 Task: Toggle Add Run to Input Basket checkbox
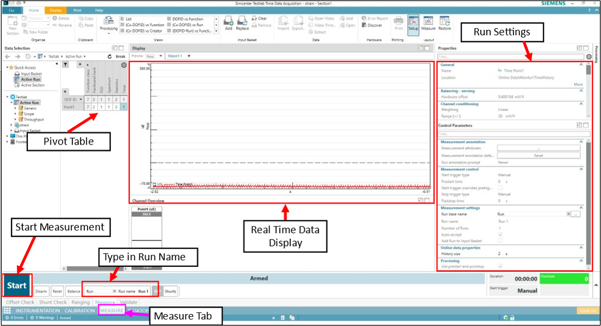[500, 241]
